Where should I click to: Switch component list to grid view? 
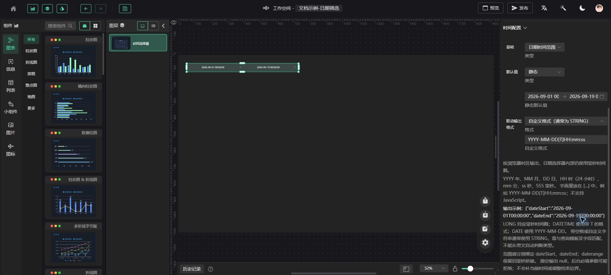(95, 26)
